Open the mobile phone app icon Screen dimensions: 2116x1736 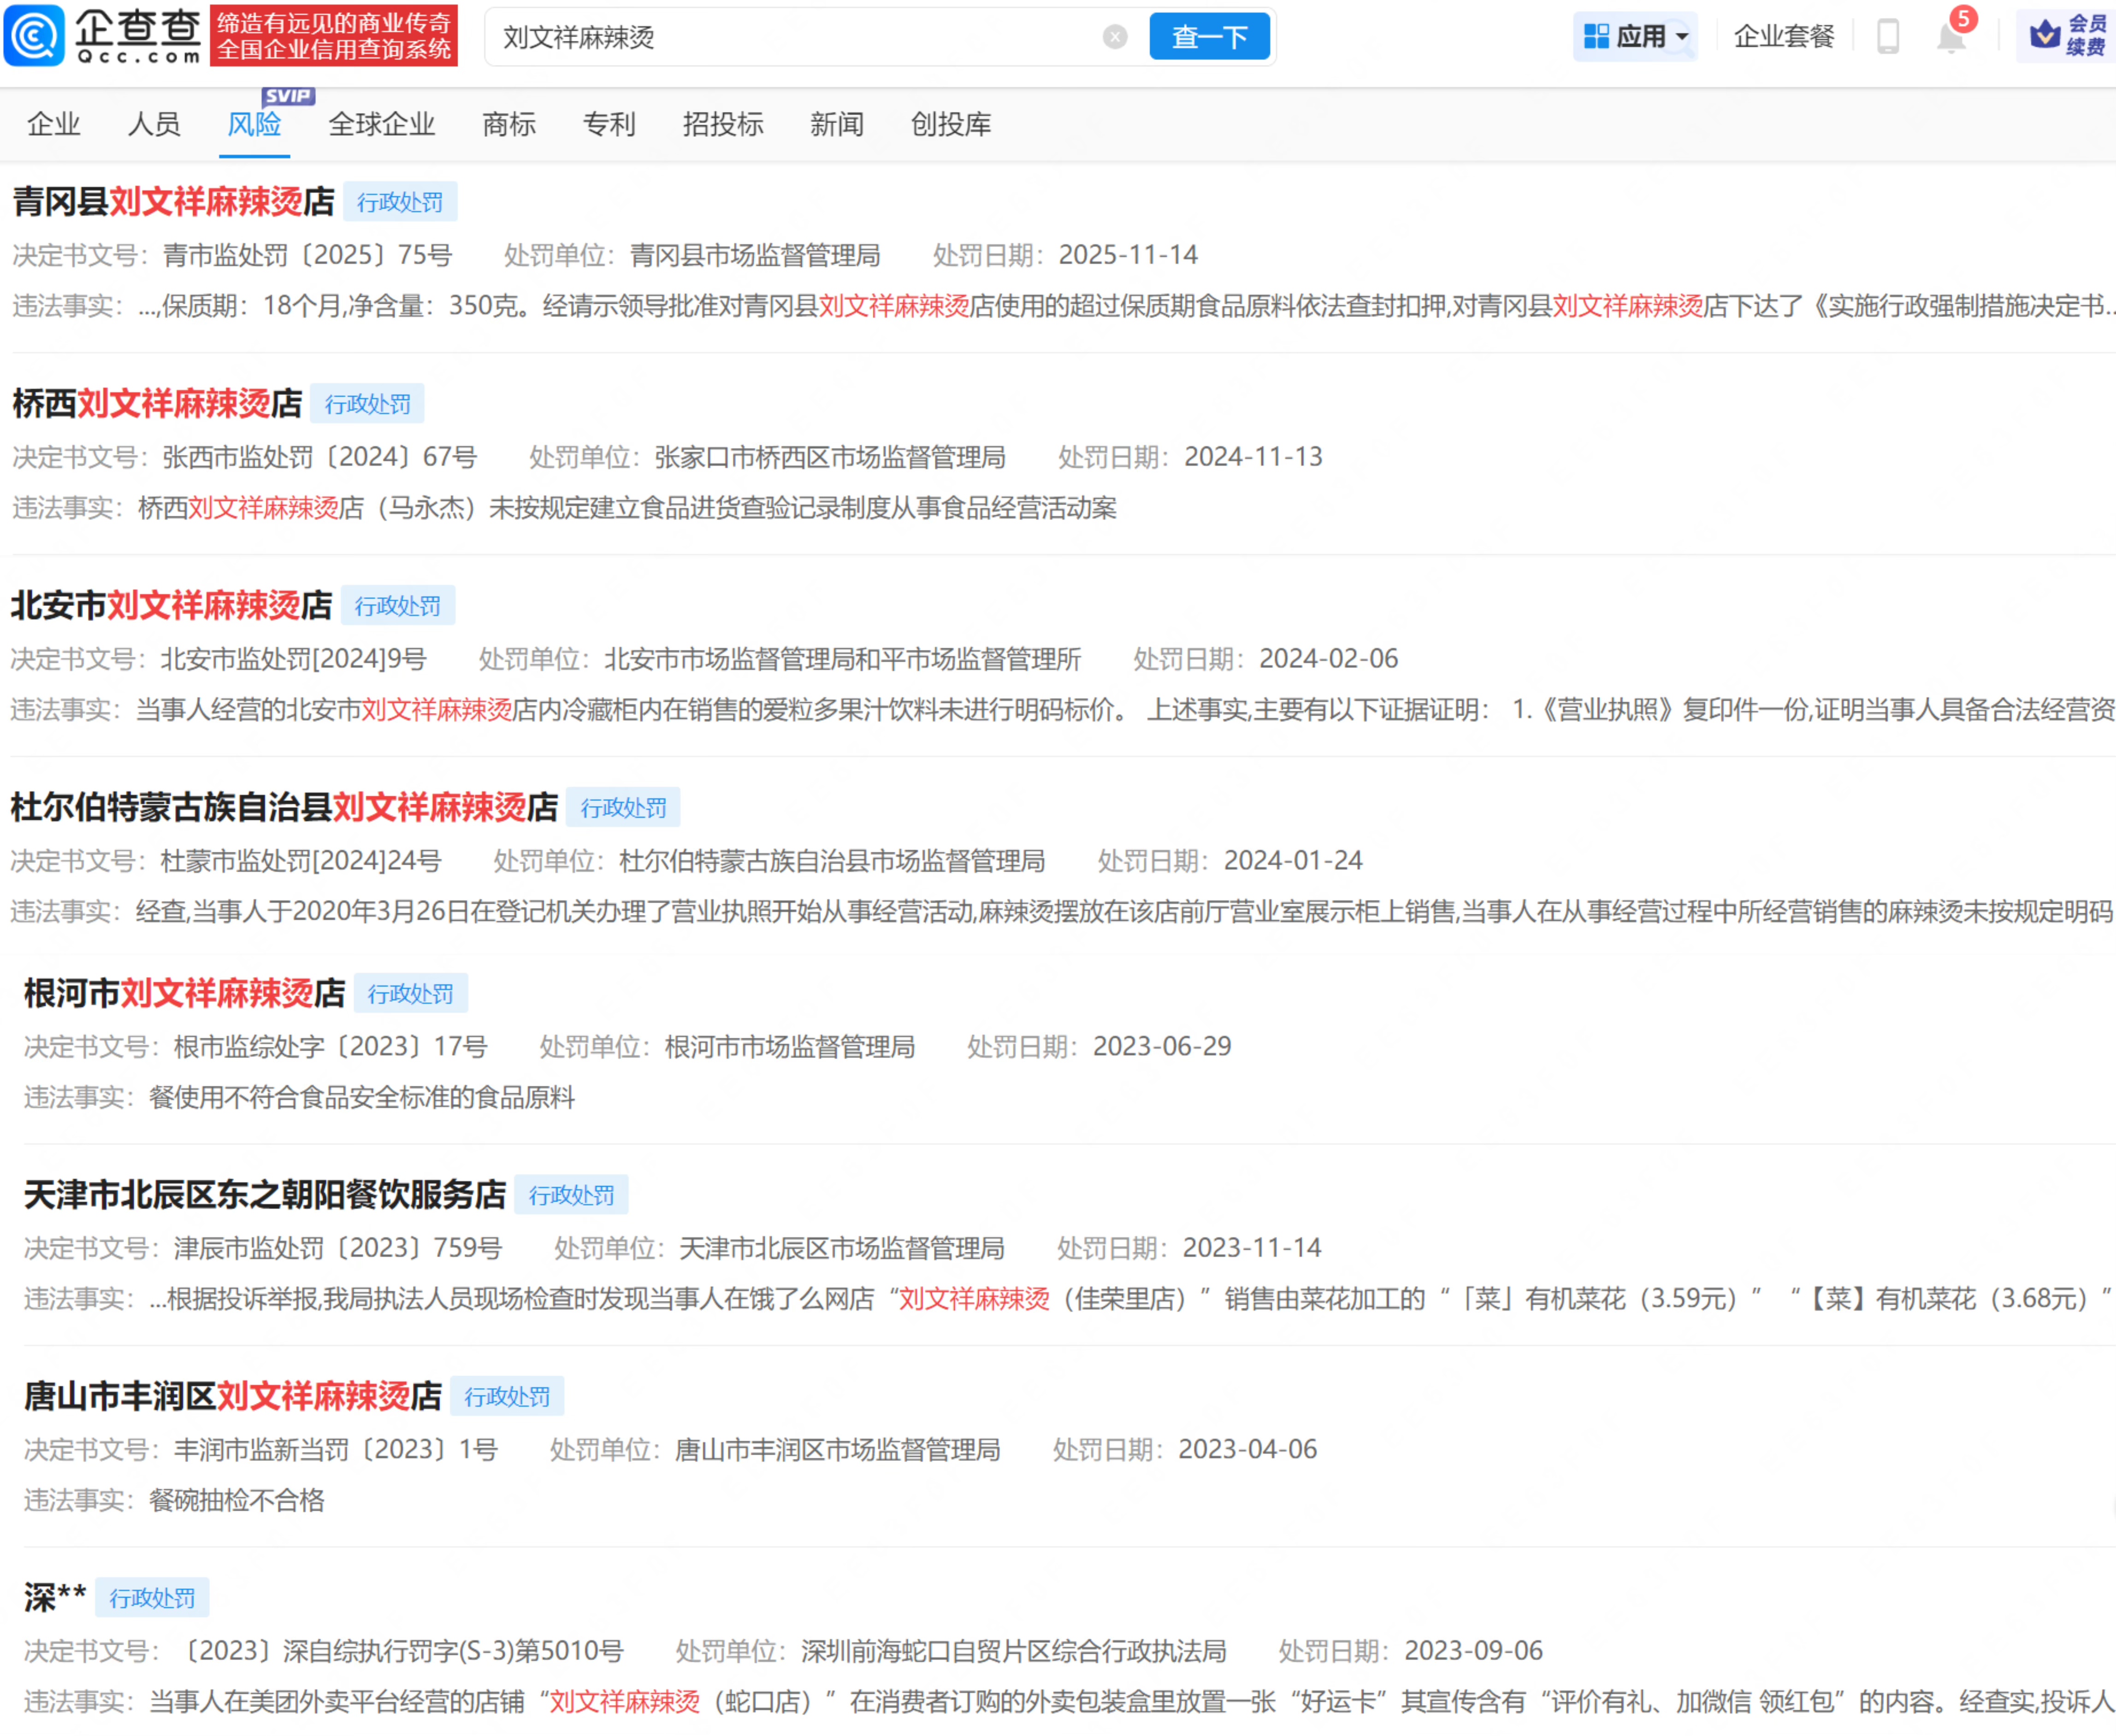(x=1887, y=37)
